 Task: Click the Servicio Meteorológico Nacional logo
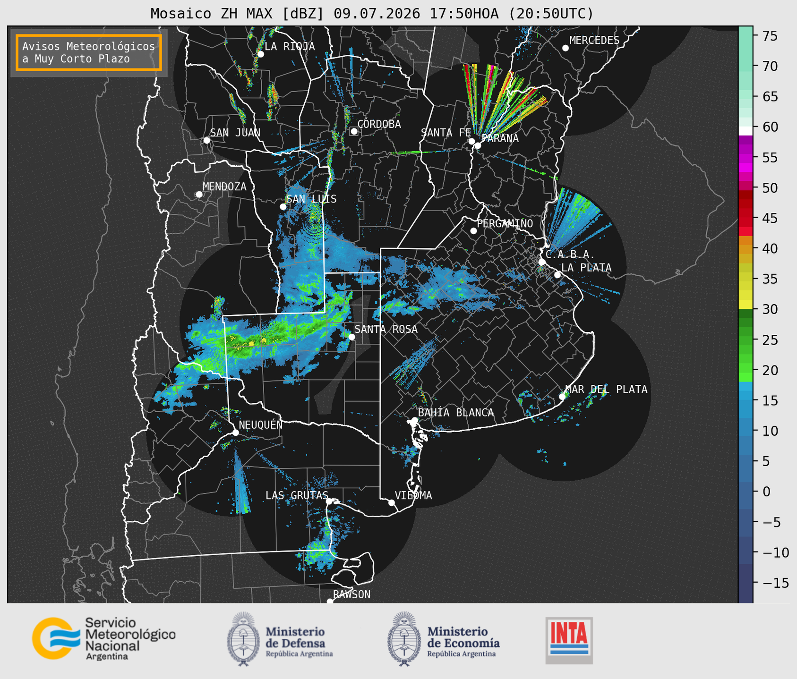[103, 638]
